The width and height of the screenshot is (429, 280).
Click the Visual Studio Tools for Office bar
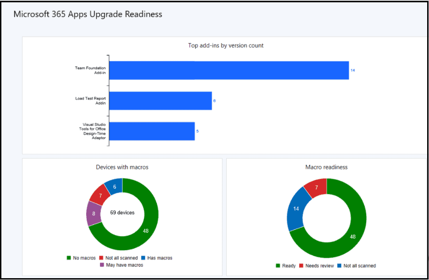tap(152, 131)
